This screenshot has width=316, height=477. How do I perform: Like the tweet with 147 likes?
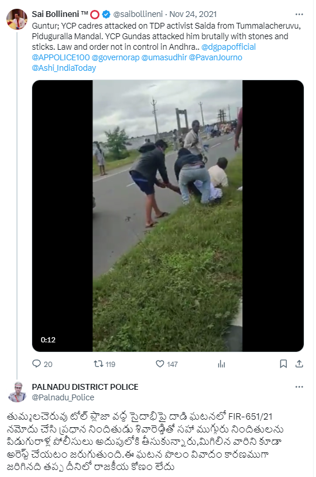(x=160, y=363)
